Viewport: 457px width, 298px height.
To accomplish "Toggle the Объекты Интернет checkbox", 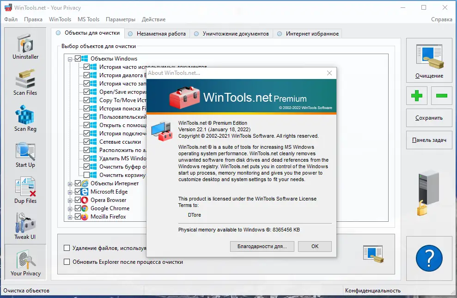I will 78,183.
